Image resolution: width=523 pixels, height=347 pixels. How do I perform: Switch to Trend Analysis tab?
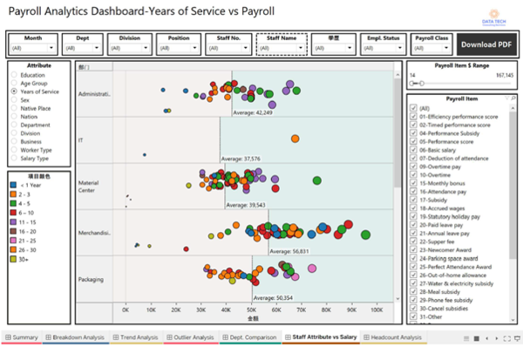click(x=136, y=337)
